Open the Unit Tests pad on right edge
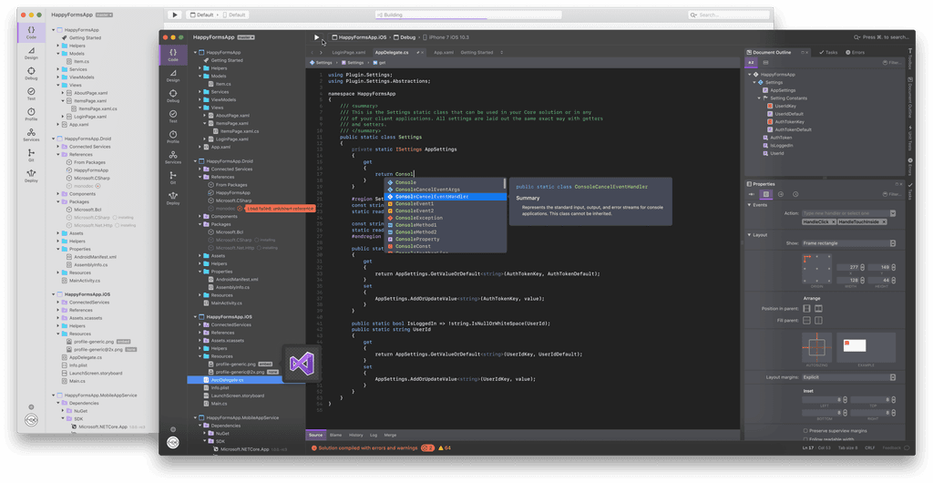 (x=910, y=138)
